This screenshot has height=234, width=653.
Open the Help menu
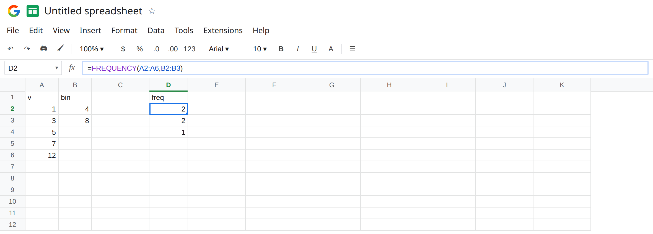point(261,30)
